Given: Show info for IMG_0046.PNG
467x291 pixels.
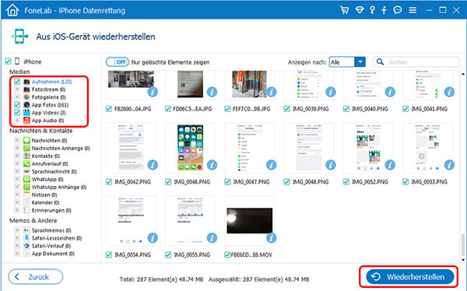Looking at the screenshot, I should (212, 165).
